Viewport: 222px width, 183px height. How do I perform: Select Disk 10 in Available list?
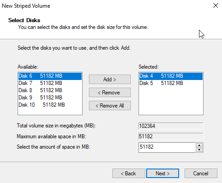(50, 105)
